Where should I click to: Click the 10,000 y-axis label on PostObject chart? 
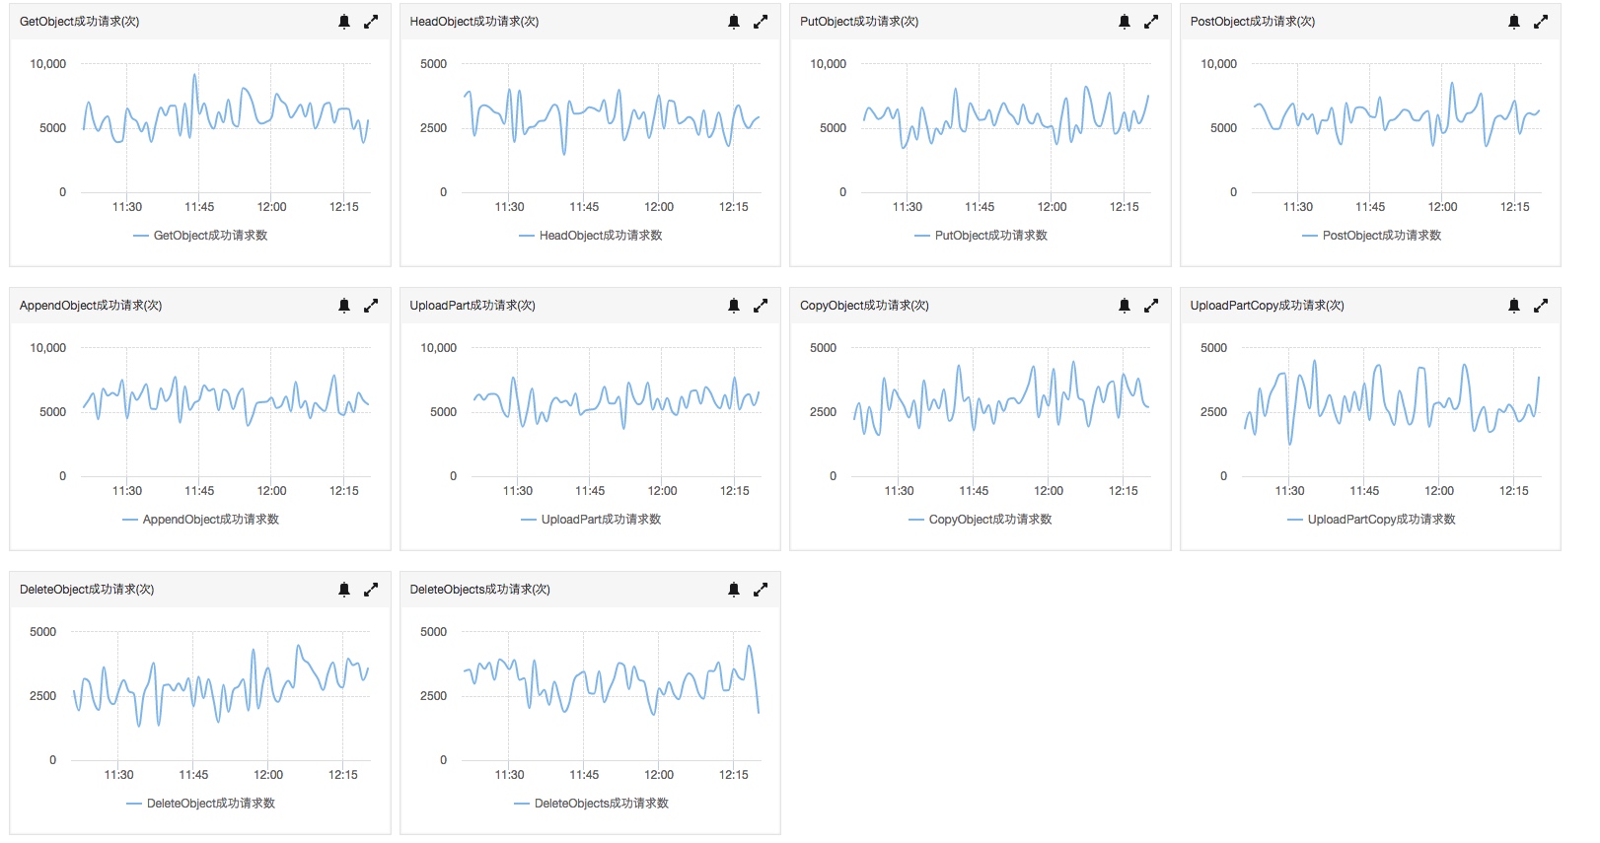[1218, 64]
